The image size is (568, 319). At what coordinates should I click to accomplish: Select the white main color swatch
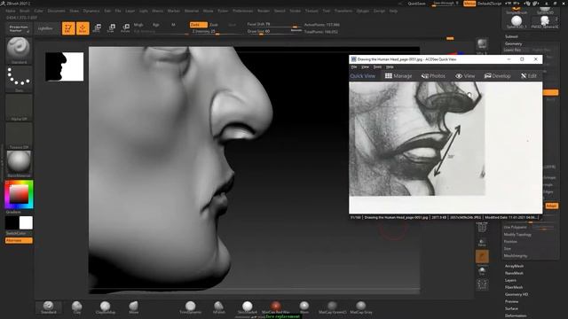[26, 222]
